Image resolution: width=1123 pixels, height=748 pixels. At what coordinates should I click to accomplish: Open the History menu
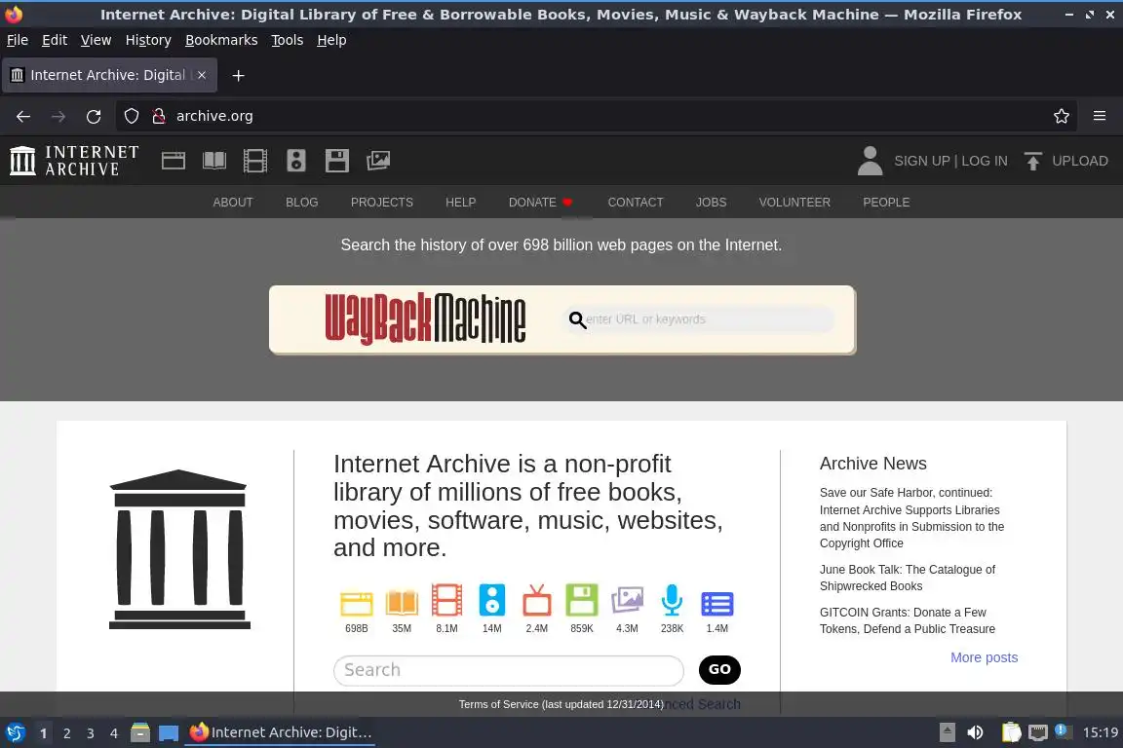click(148, 40)
